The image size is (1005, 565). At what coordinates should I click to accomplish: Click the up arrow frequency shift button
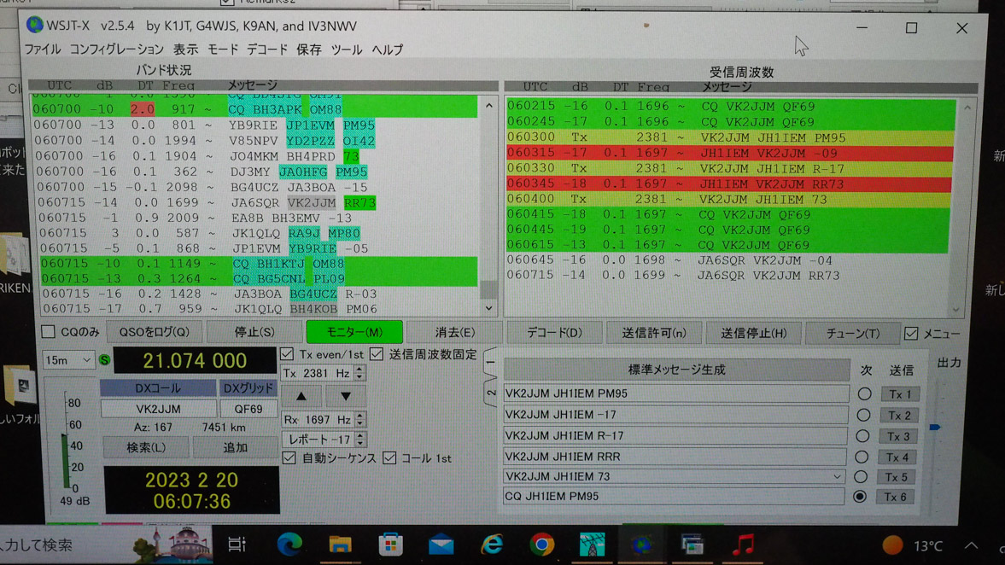click(x=301, y=396)
